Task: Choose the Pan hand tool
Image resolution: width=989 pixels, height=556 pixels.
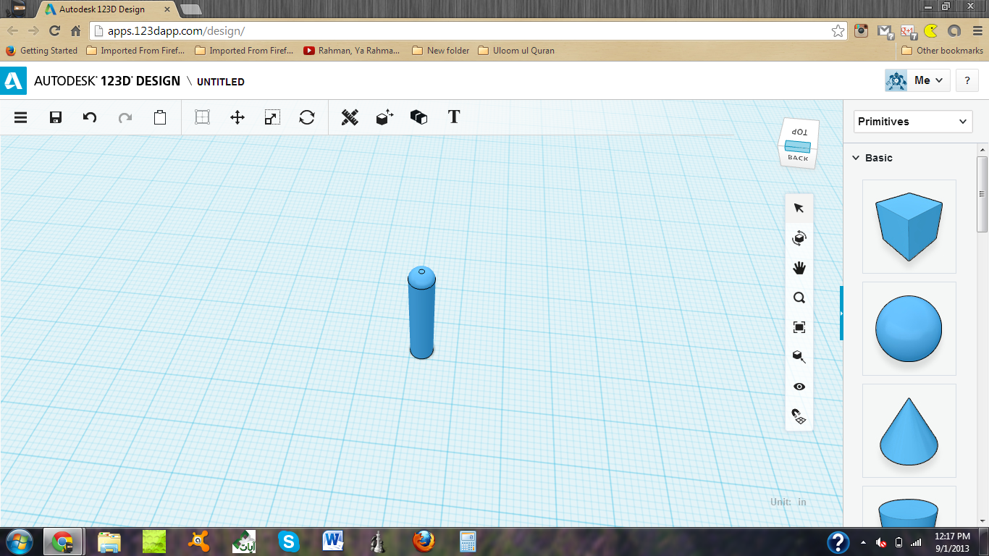Action: click(x=799, y=268)
